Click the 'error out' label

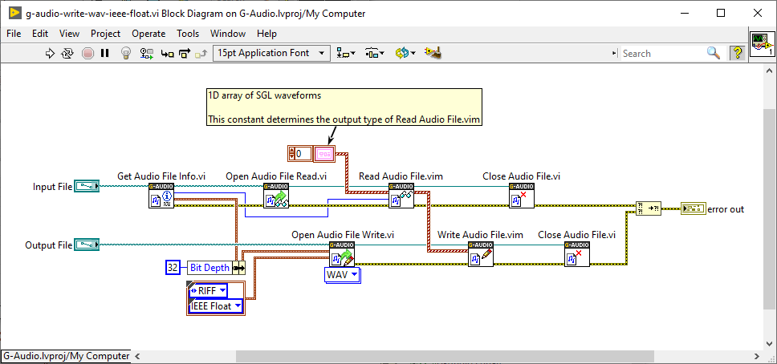(726, 209)
